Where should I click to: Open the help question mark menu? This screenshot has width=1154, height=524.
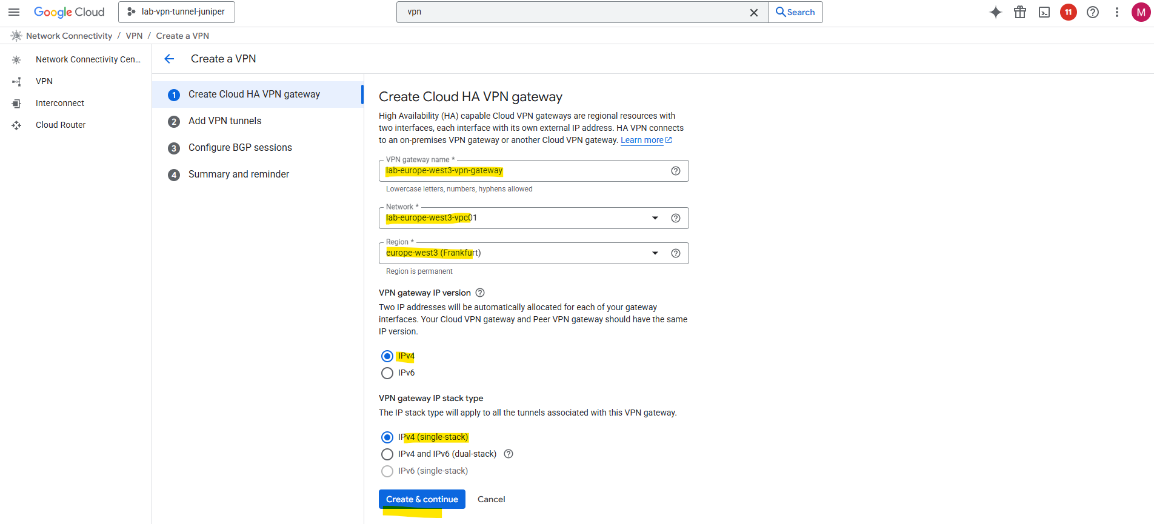click(1093, 12)
